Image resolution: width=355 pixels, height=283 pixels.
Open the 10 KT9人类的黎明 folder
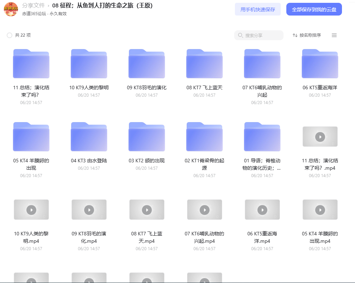[89, 64]
